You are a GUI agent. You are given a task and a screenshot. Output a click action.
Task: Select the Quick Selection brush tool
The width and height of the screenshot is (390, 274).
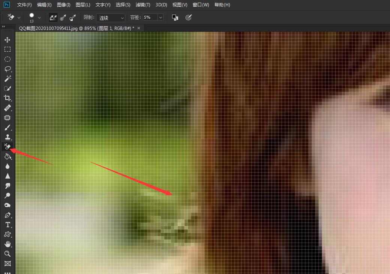coord(7,88)
